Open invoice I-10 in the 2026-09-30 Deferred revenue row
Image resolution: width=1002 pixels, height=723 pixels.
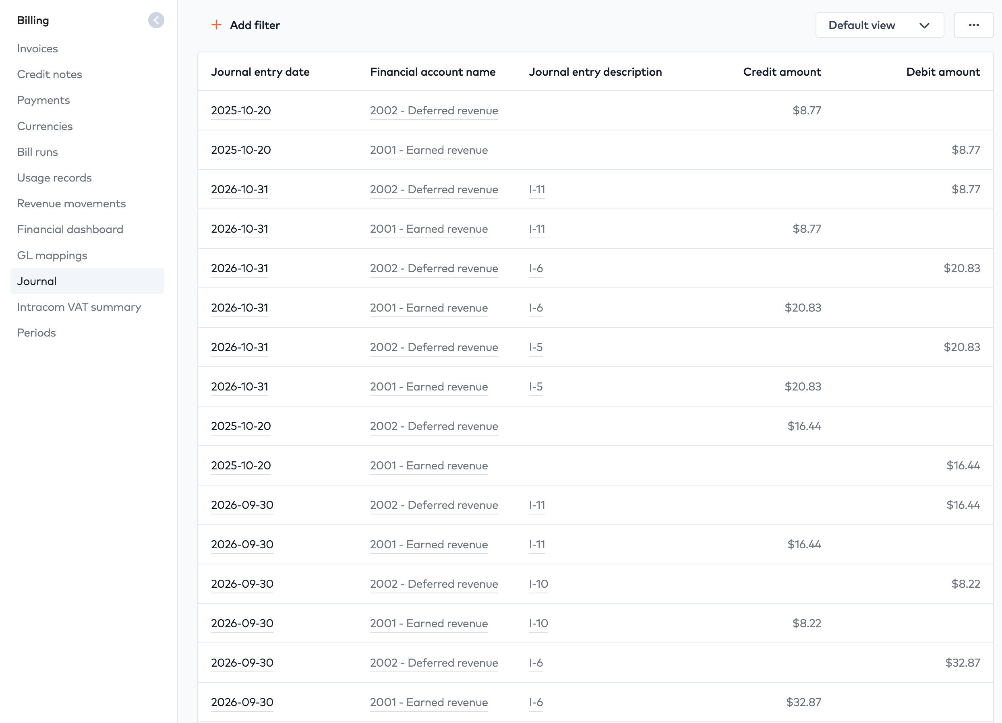pos(538,584)
